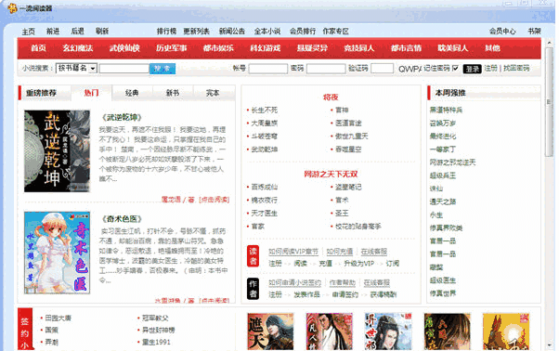The width and height of the screenshot is (559, 351).
Task: Open the 凡人 cover thumbnail
Action: pos(330,331)
